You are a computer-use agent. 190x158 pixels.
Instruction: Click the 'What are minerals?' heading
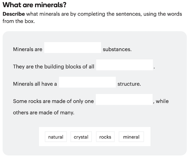pyautogui.click(x=35, y=5)
